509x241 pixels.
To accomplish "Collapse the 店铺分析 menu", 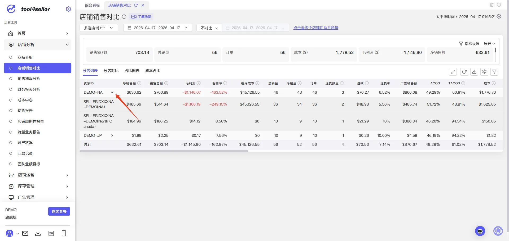I will [38, 45].
